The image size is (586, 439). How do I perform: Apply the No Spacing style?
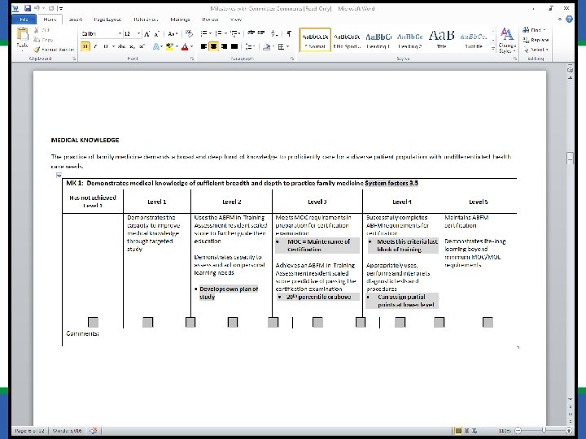[x=347, y=40]
